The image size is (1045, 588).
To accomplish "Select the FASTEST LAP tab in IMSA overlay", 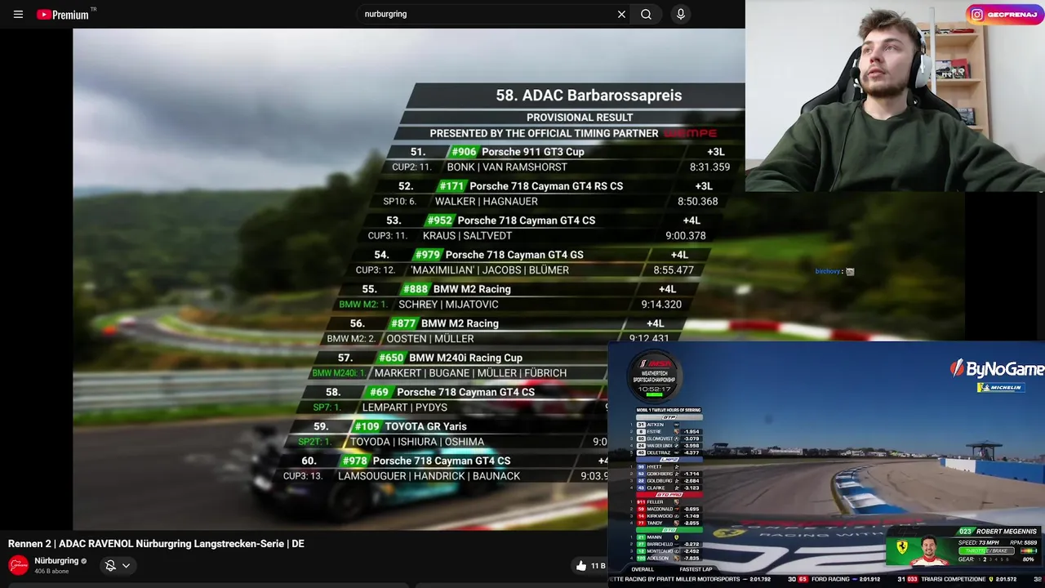I will (696, 569).
